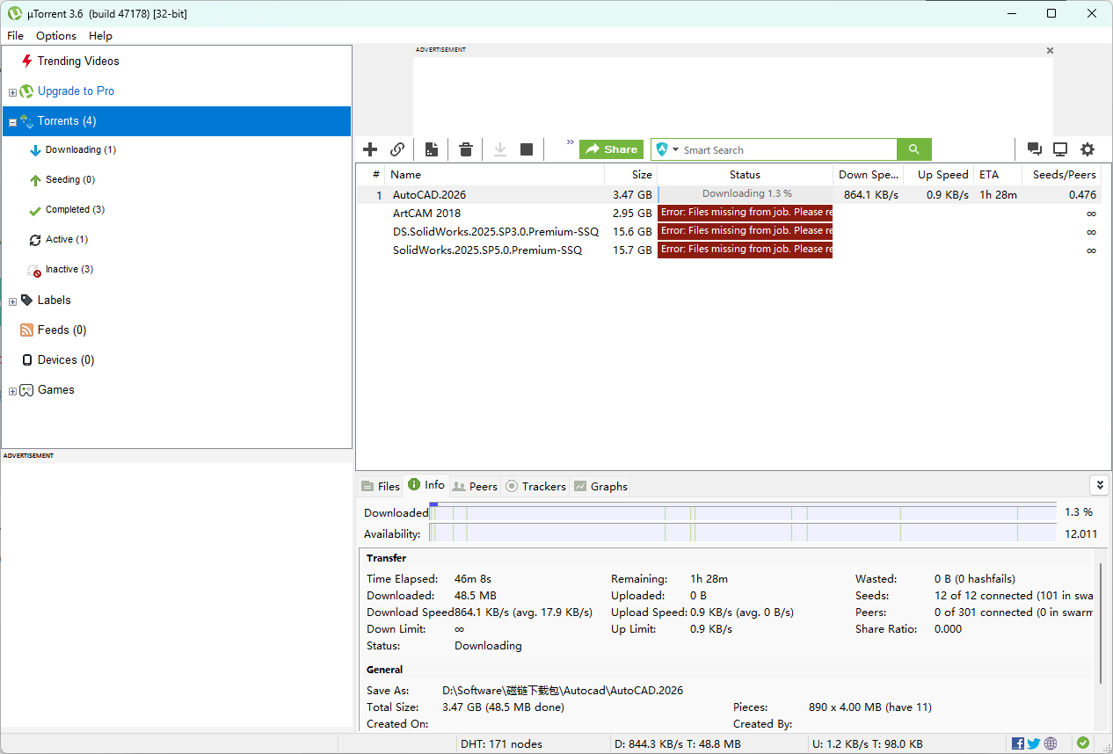Select Active (1) filter
Image resolution: width=1113 pixels, height=754 pixels.
tap(67, 240)
